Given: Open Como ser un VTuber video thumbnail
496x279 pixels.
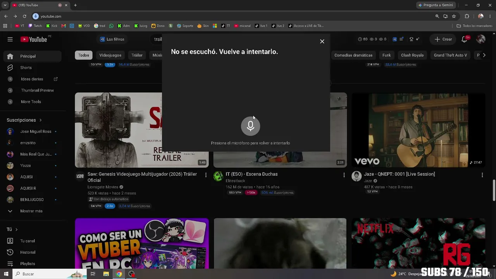Looking at the screenshot, I should pyautogui.click(x=142, y=244).
